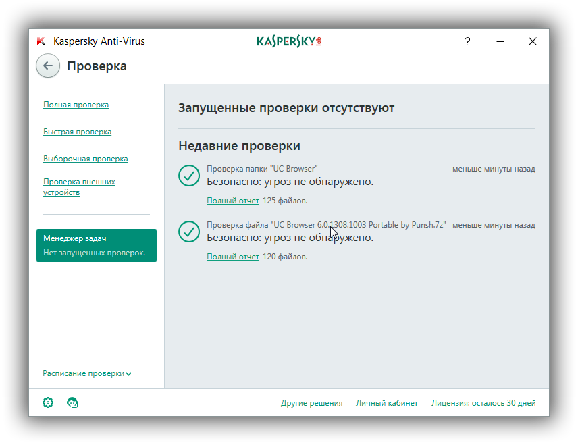
Task: Open Полная проверка in the sidebar
Action: pyautogui.click(x=76, y=105)
